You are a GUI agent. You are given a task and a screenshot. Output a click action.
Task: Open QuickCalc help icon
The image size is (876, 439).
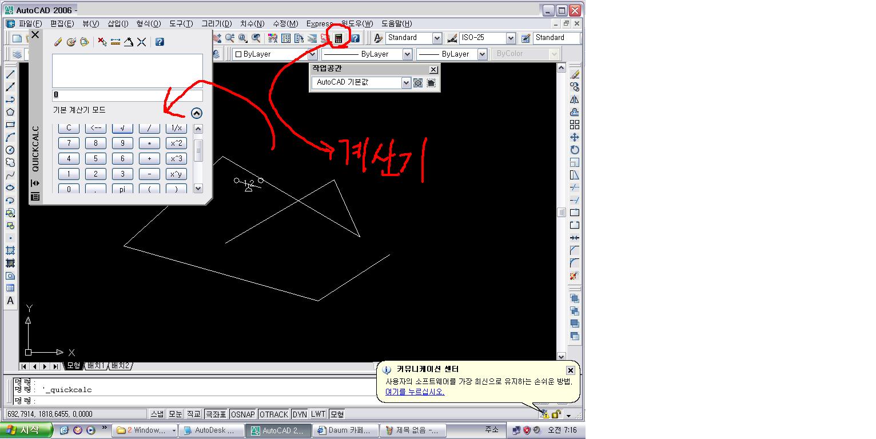(160, 42)
